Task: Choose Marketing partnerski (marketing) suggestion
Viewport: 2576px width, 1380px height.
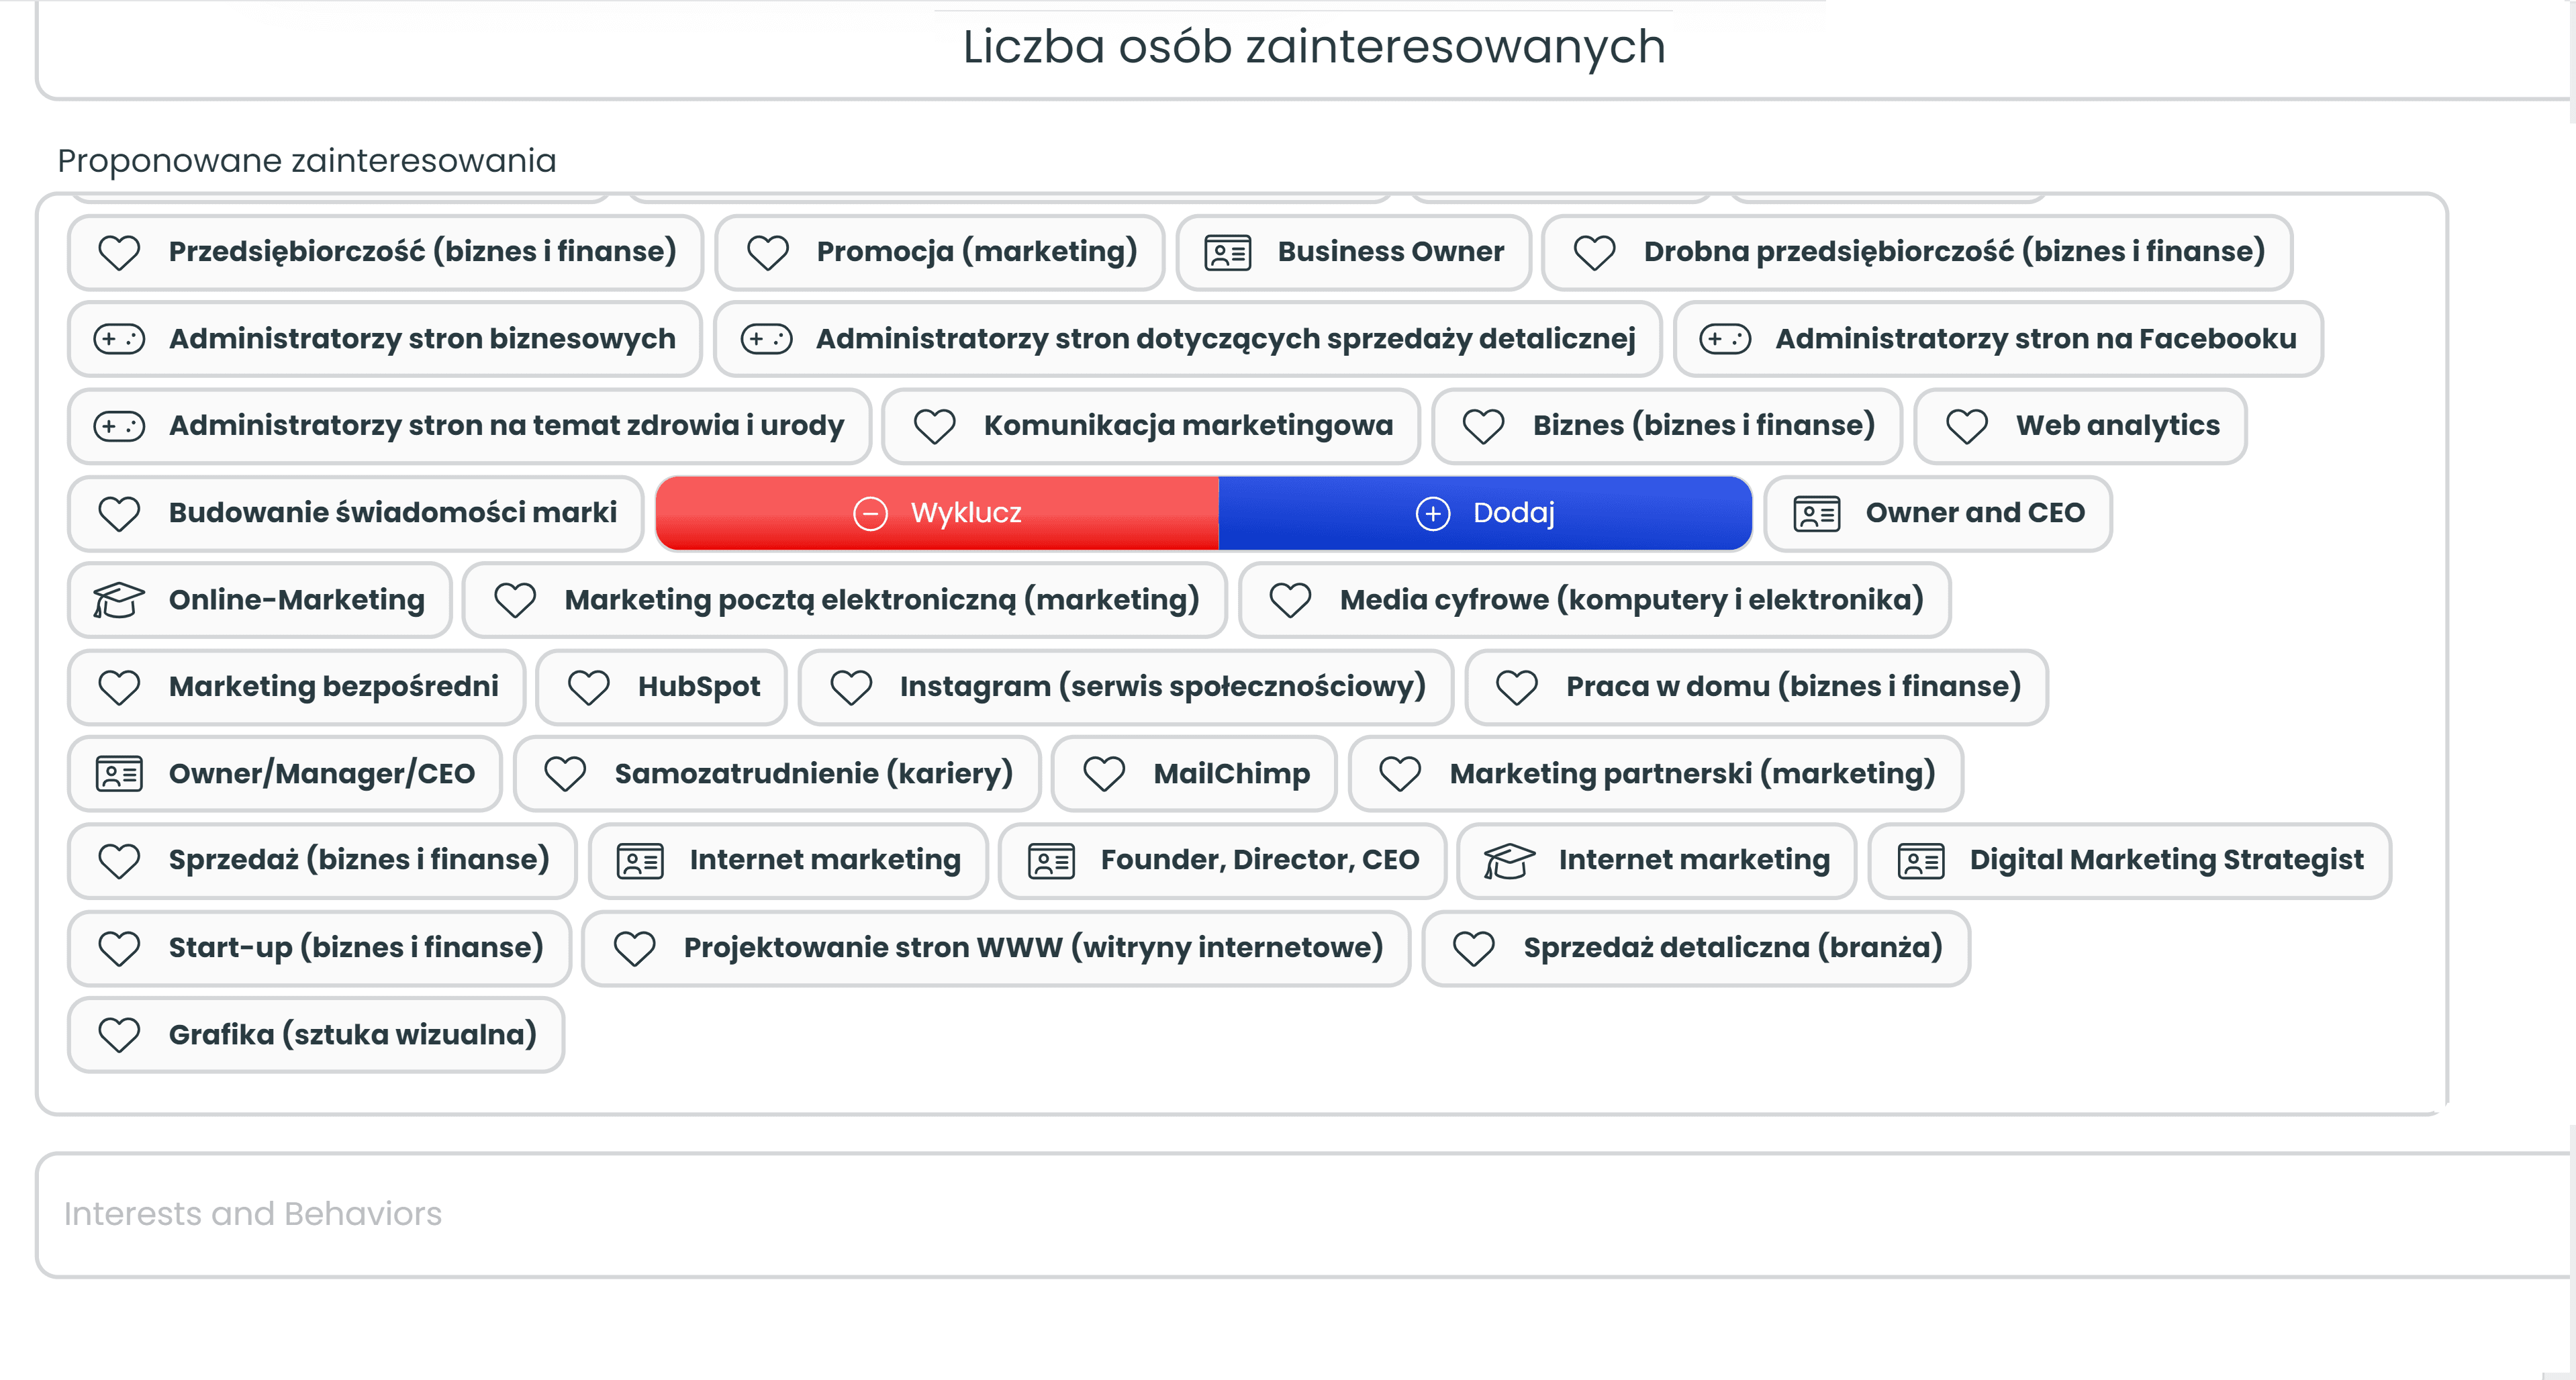Action: (x=1655, y=774)
